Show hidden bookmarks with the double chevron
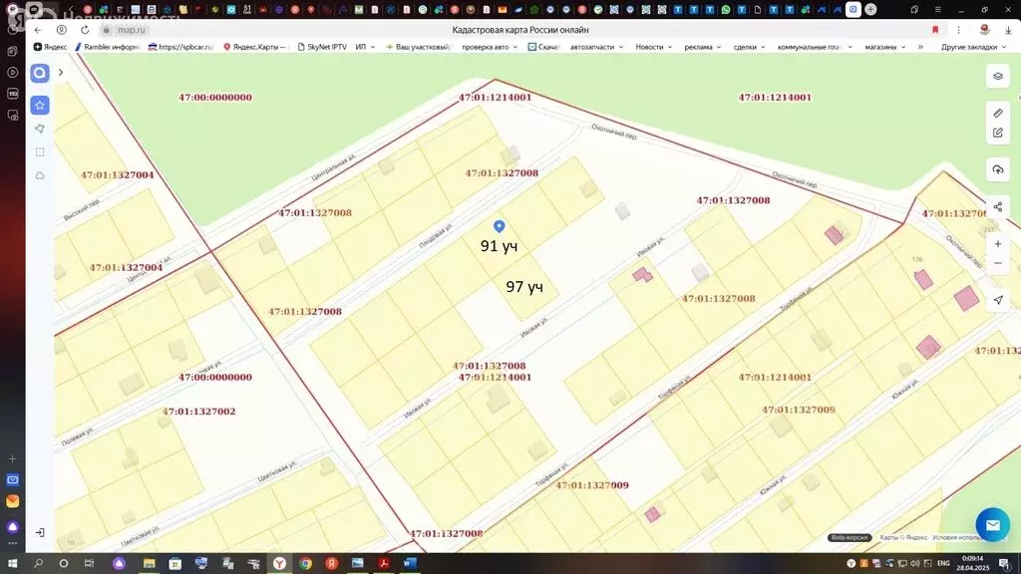The width and height of the screenshot is (1021, 574). pyautogui.click(x=920, y=47)
